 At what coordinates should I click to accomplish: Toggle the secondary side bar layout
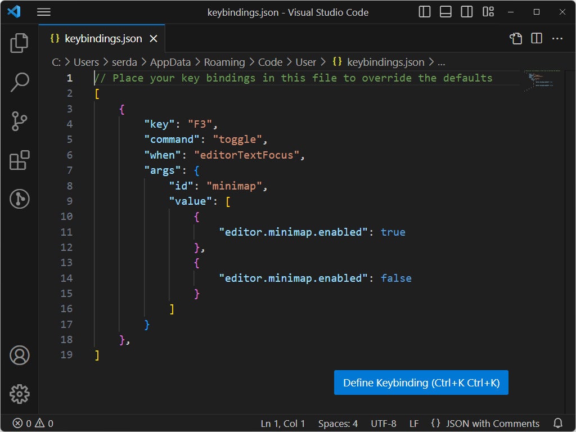click(x=466, y=12)
